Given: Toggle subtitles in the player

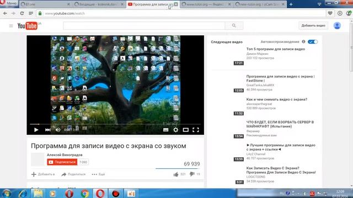Looking at the screenshot, I should 165,130.
